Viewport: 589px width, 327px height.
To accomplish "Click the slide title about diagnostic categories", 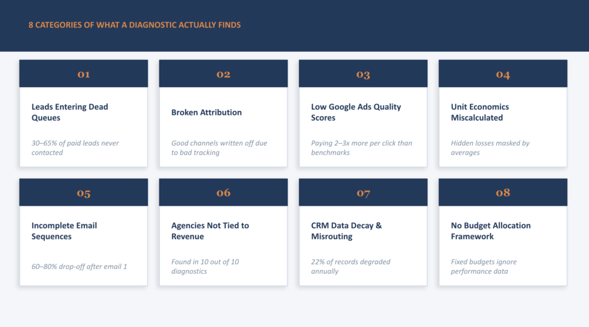I will click(135, 25).
